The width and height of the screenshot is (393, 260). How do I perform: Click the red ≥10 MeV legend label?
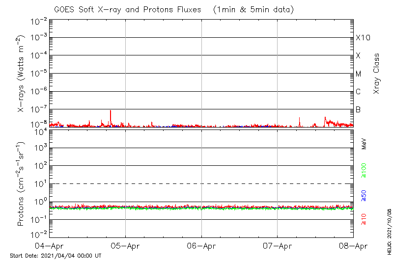click(364, 219)
